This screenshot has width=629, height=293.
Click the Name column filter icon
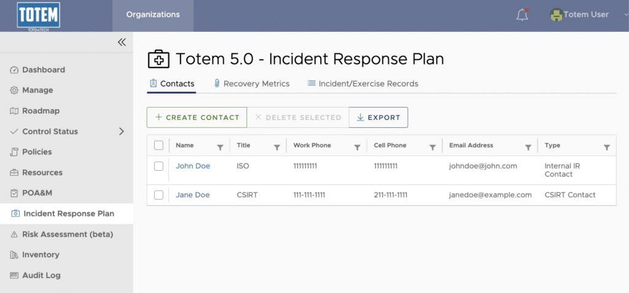[x=220, y=147]
